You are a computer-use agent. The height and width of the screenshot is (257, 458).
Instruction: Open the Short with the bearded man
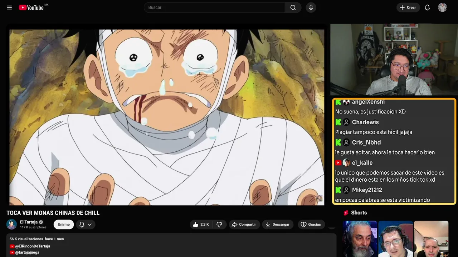pyautogui.click(x=360, y=239)
